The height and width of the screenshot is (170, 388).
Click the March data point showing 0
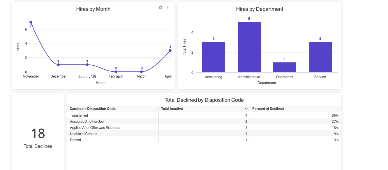142,72
